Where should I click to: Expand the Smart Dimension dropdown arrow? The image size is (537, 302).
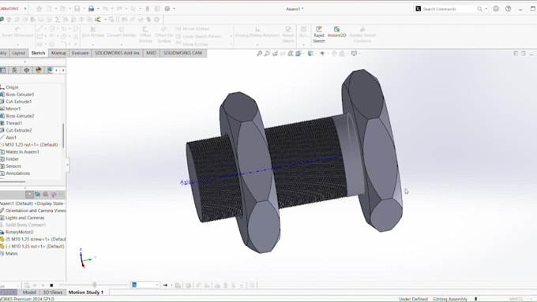click(x=17, y=44)
